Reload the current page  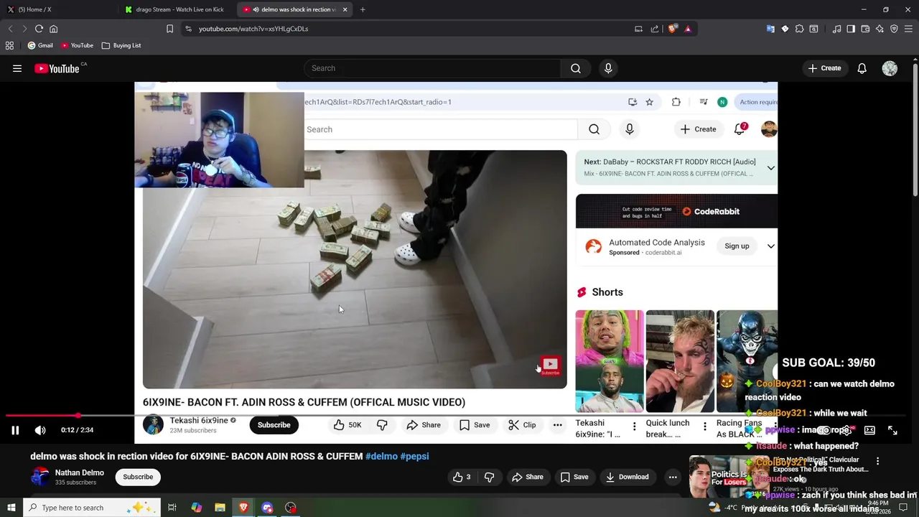tap(39, 29)
